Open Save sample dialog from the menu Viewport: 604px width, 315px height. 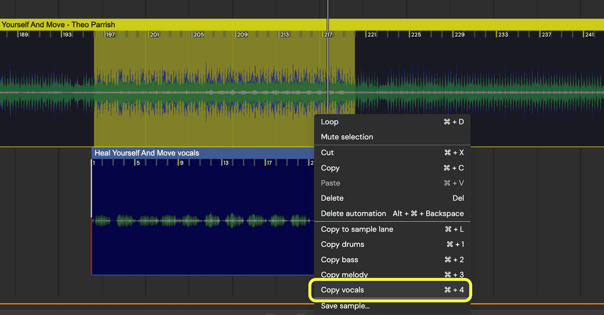pos(345,305)
